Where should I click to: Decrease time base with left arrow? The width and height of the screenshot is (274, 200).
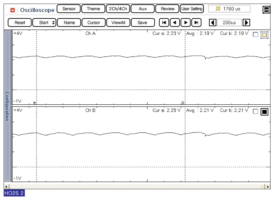click(x=212, y=23)
